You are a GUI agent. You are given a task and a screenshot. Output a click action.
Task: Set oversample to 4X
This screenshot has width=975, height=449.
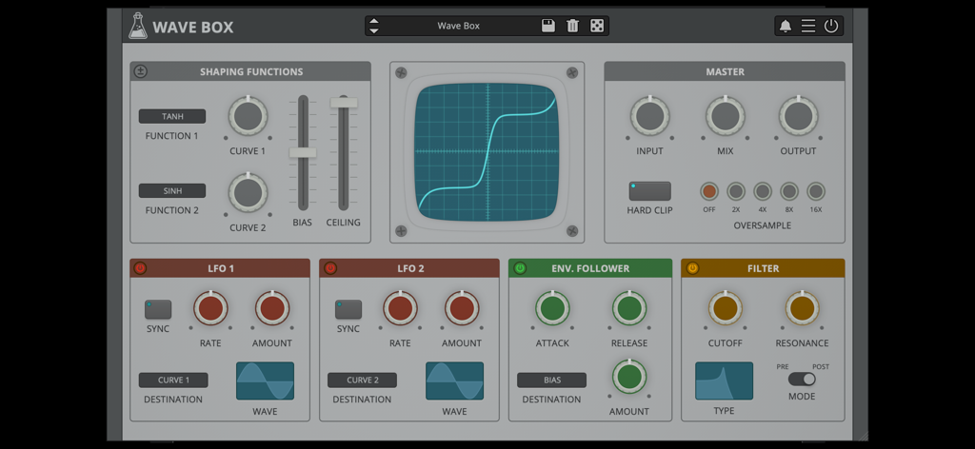point(763,191)
